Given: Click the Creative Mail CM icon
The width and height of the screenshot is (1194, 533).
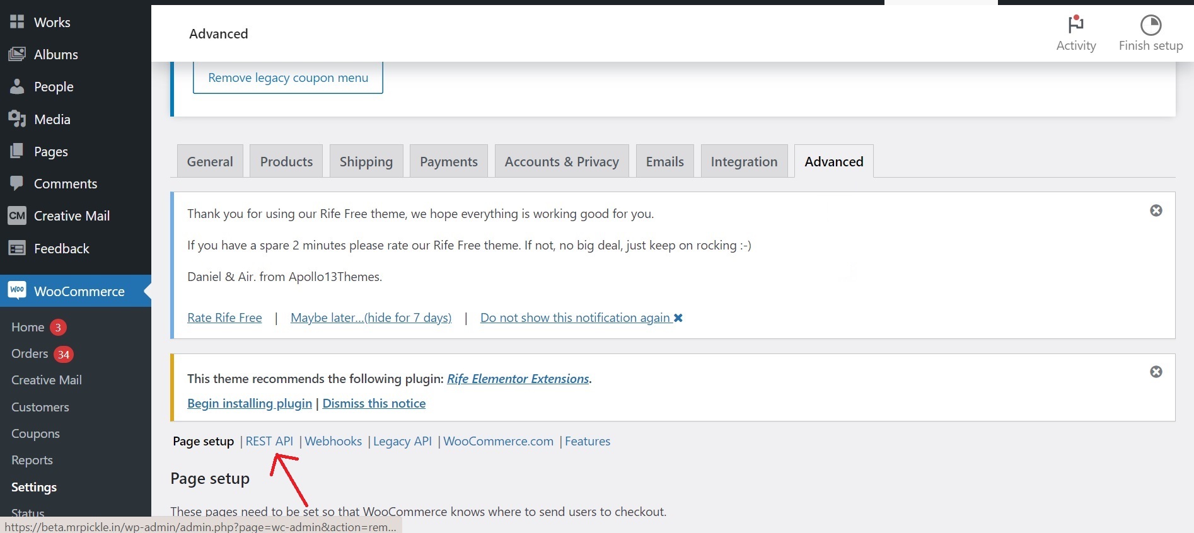Looking at the screenshot, I should point(17,216).
